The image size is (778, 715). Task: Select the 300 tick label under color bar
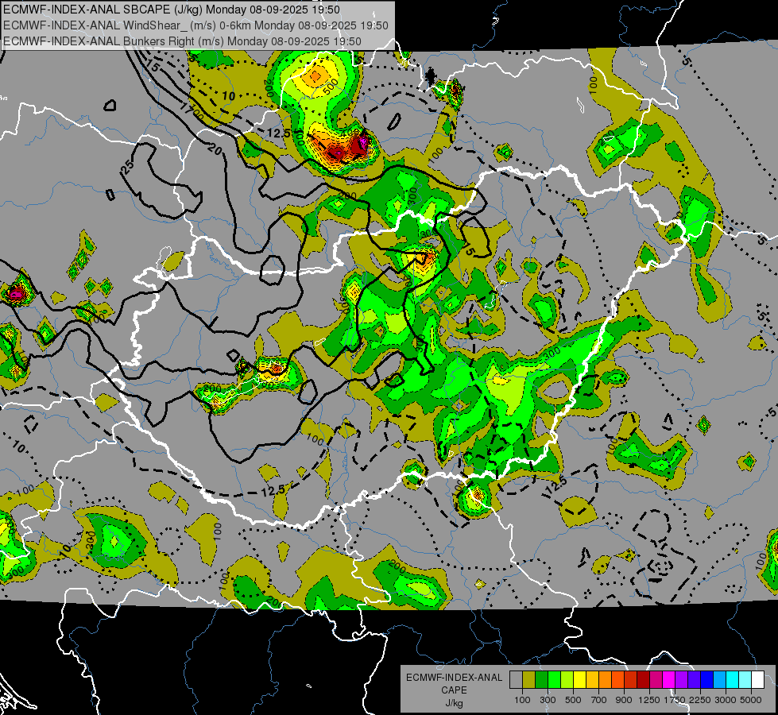[x=548, y=700]
